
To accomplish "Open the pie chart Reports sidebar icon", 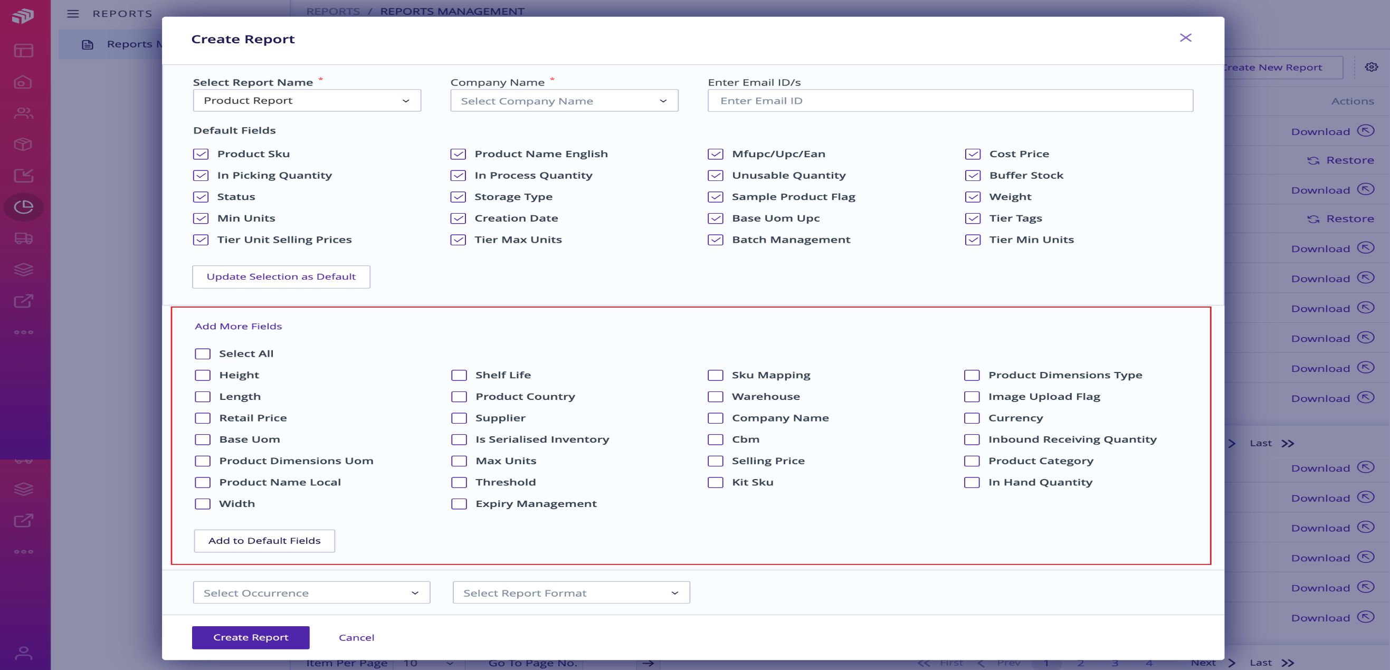I will click(24, 207).
